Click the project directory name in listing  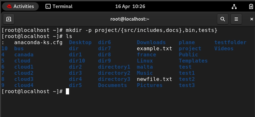190,49
